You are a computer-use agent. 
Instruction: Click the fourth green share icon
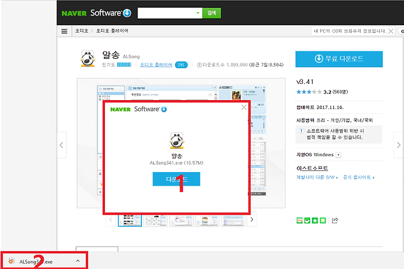323,220
